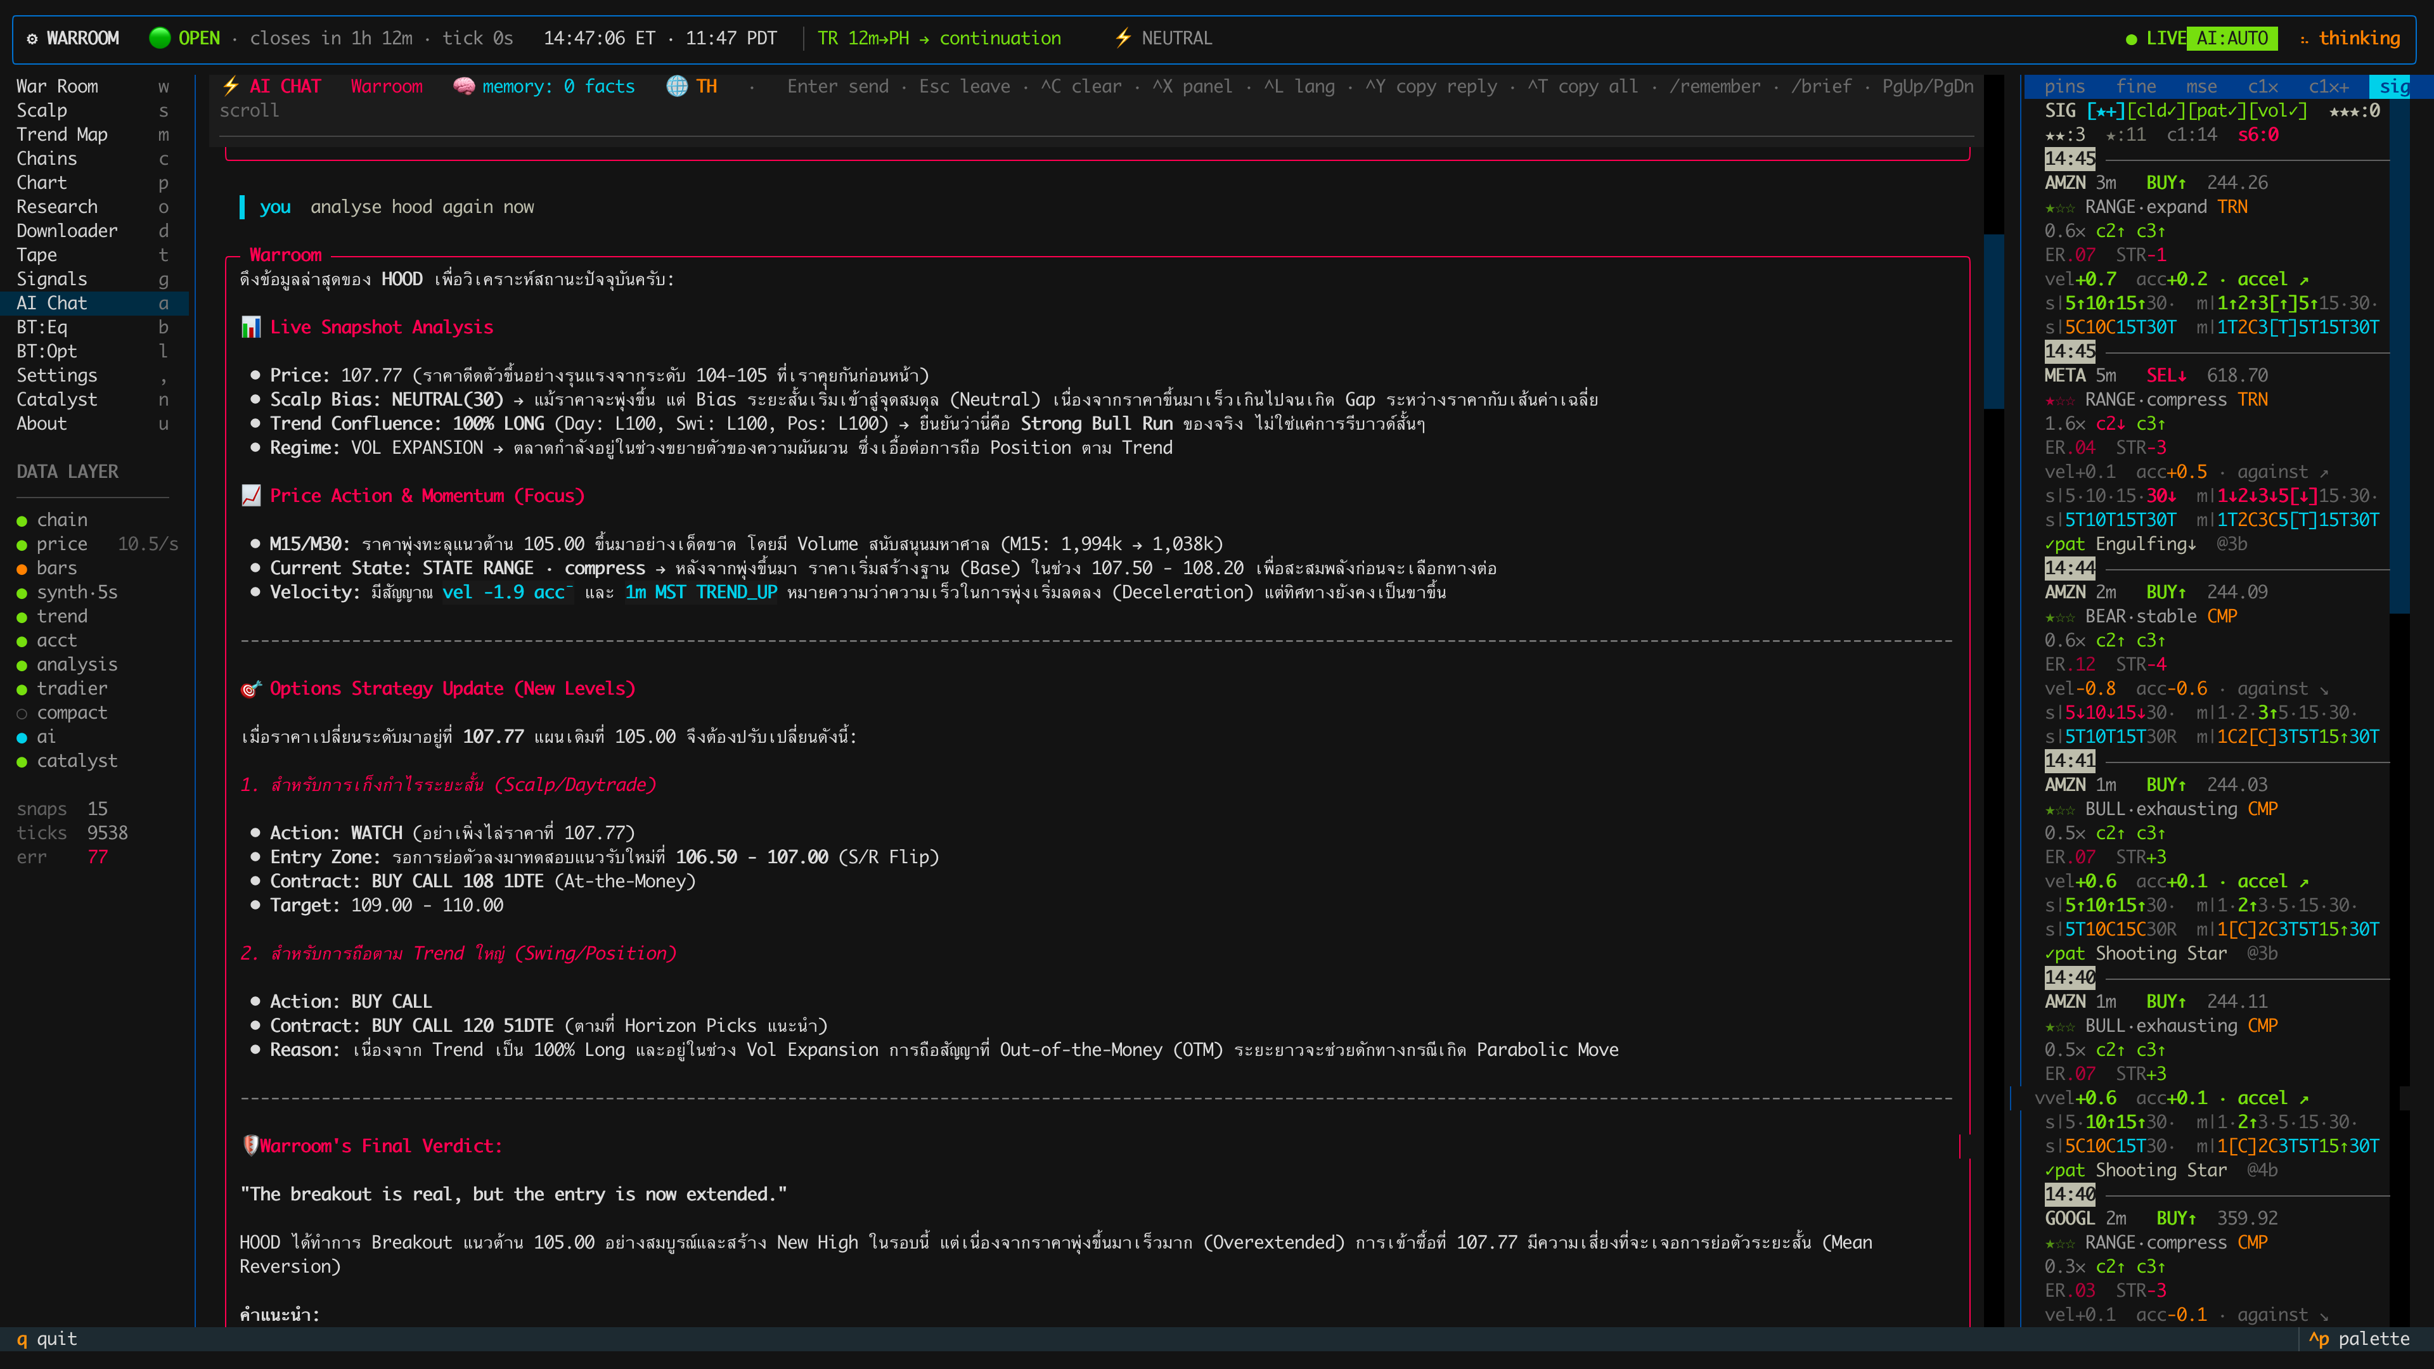The height and width of the screenshot is (1369, 2434).
Task: Click the GOOGL 2m BUY 359.92 signal row
Action: pyautogui.click(x=2161, y=1219)
